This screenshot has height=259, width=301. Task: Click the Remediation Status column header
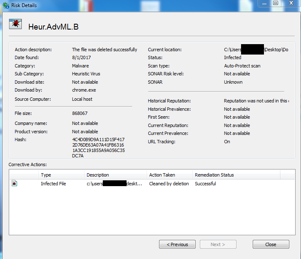pos(214,175)
